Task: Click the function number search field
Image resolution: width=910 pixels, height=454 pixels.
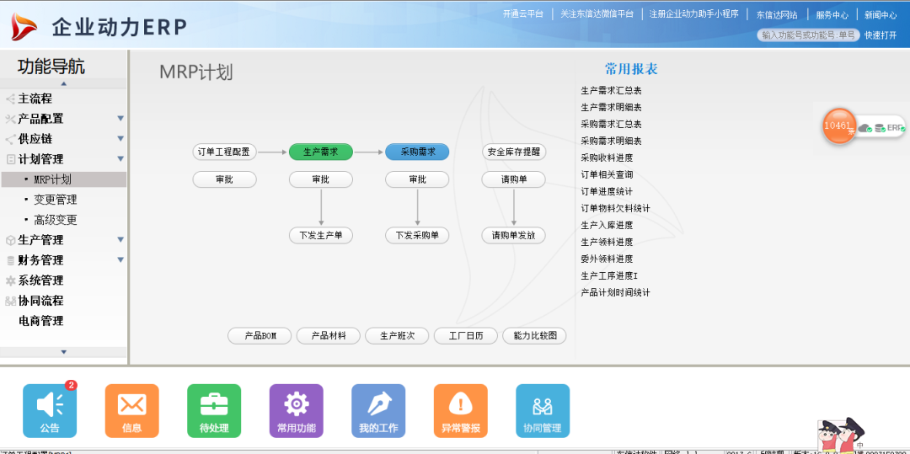Action: (x=808, y=35)
